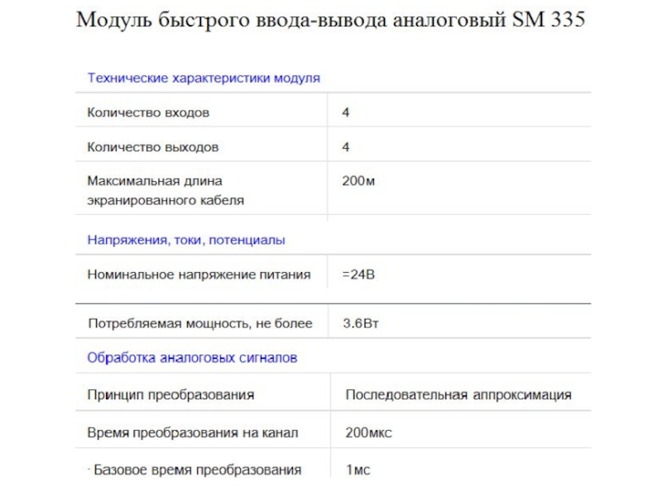Select the '3.6Вт' power value
Screen dimensions: 662x496
point(361,323)
